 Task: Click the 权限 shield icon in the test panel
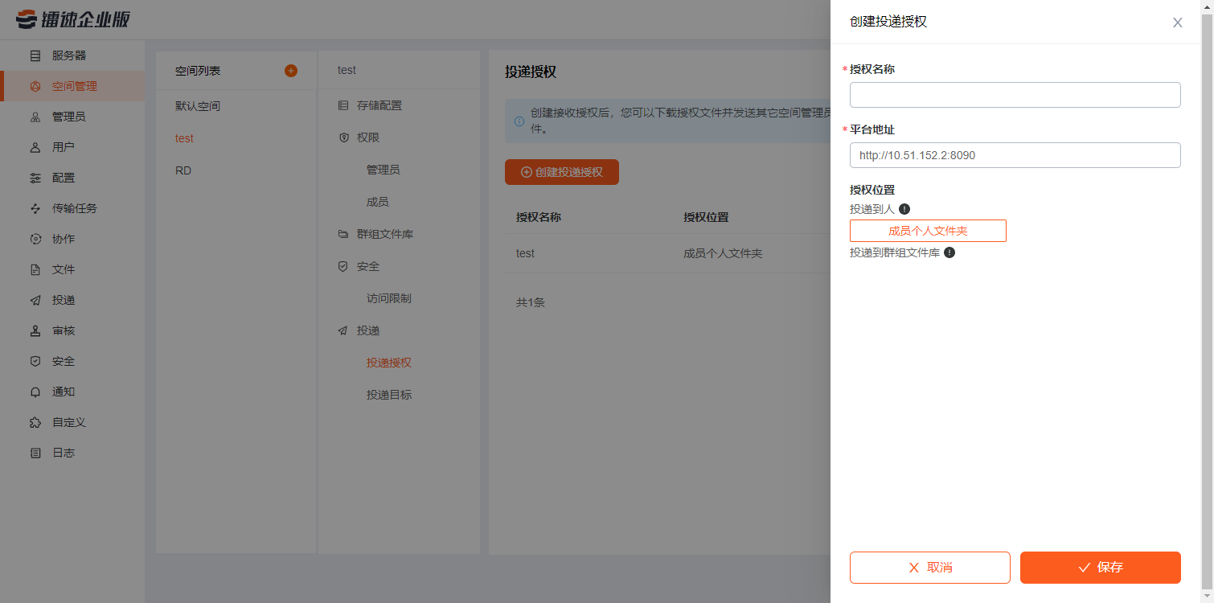(343, 137)
